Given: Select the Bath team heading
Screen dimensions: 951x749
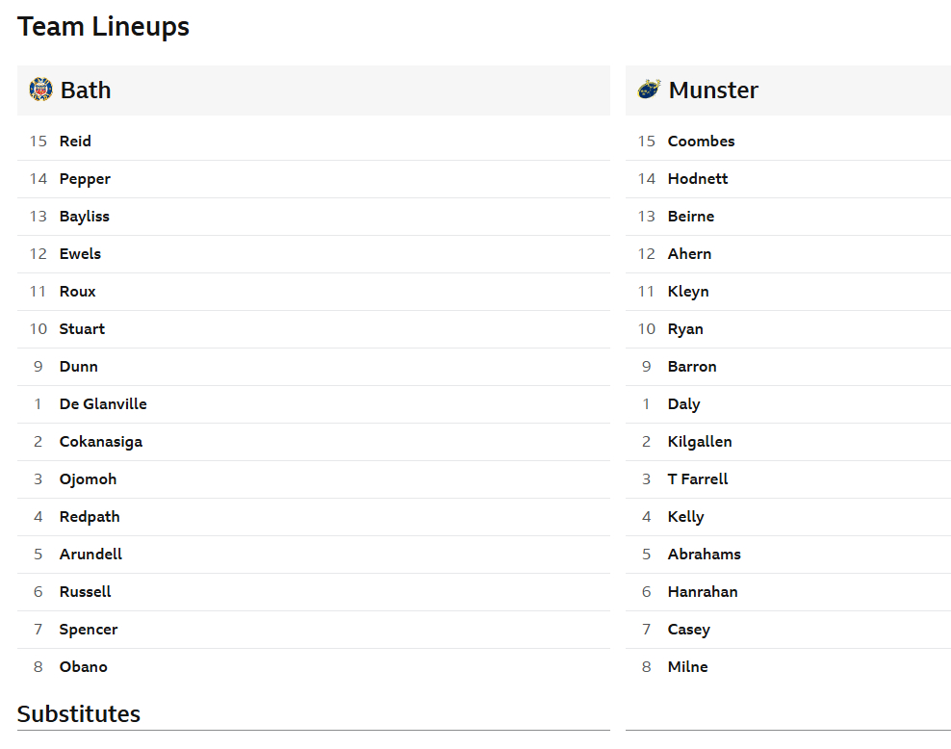Looking at the screenshot, I should pos(86,90).
